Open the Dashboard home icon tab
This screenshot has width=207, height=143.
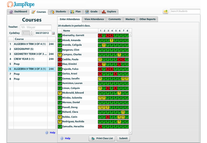pos(11,12)
